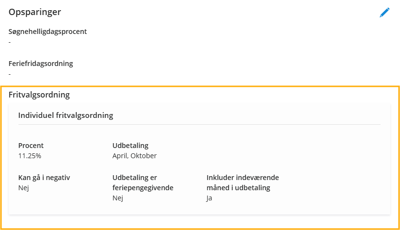Viewport: 400px width, 230px height.
Task: Click empty space right of April, Oktober
Action: click(x=267, y=156)
